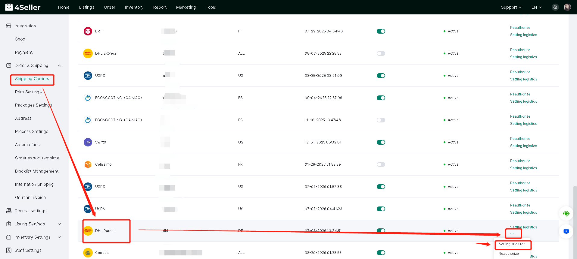The height and width of the screenshot is (259, 577).
Task: Open Payment in sidebar
Action: pyautogui.click(x=24, y=52)
